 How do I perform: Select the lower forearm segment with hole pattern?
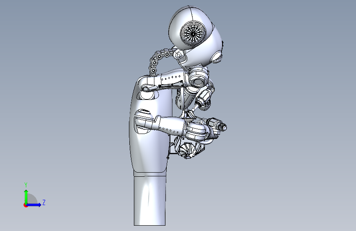[x=171, y=126]
